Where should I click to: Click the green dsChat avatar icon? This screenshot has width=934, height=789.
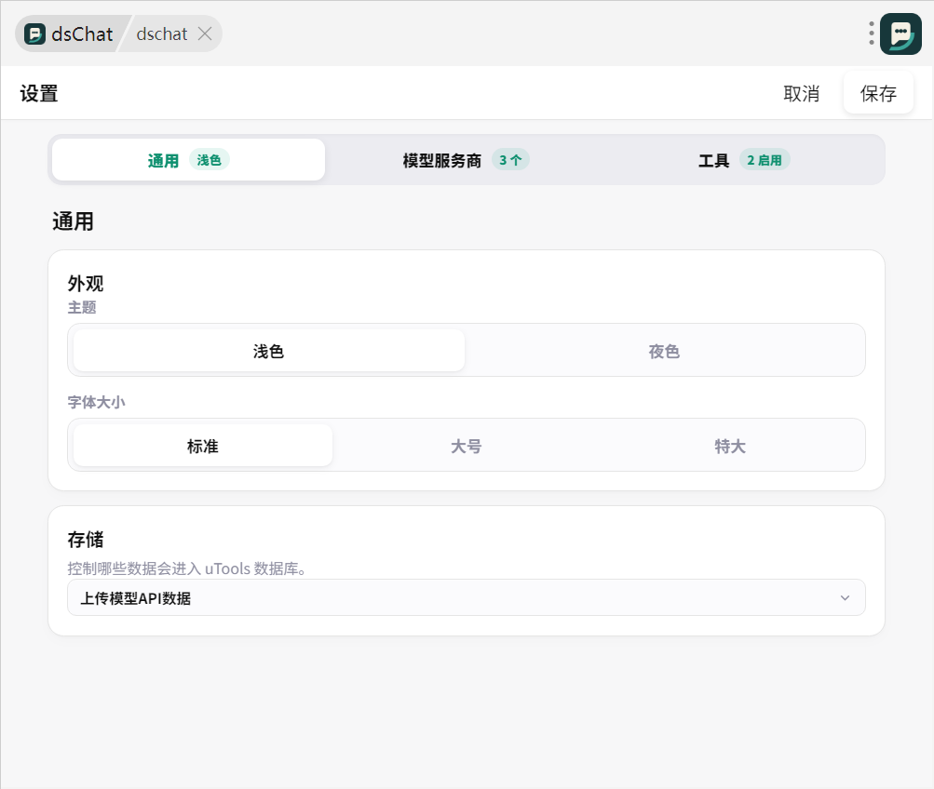click(x=900, y=33)
